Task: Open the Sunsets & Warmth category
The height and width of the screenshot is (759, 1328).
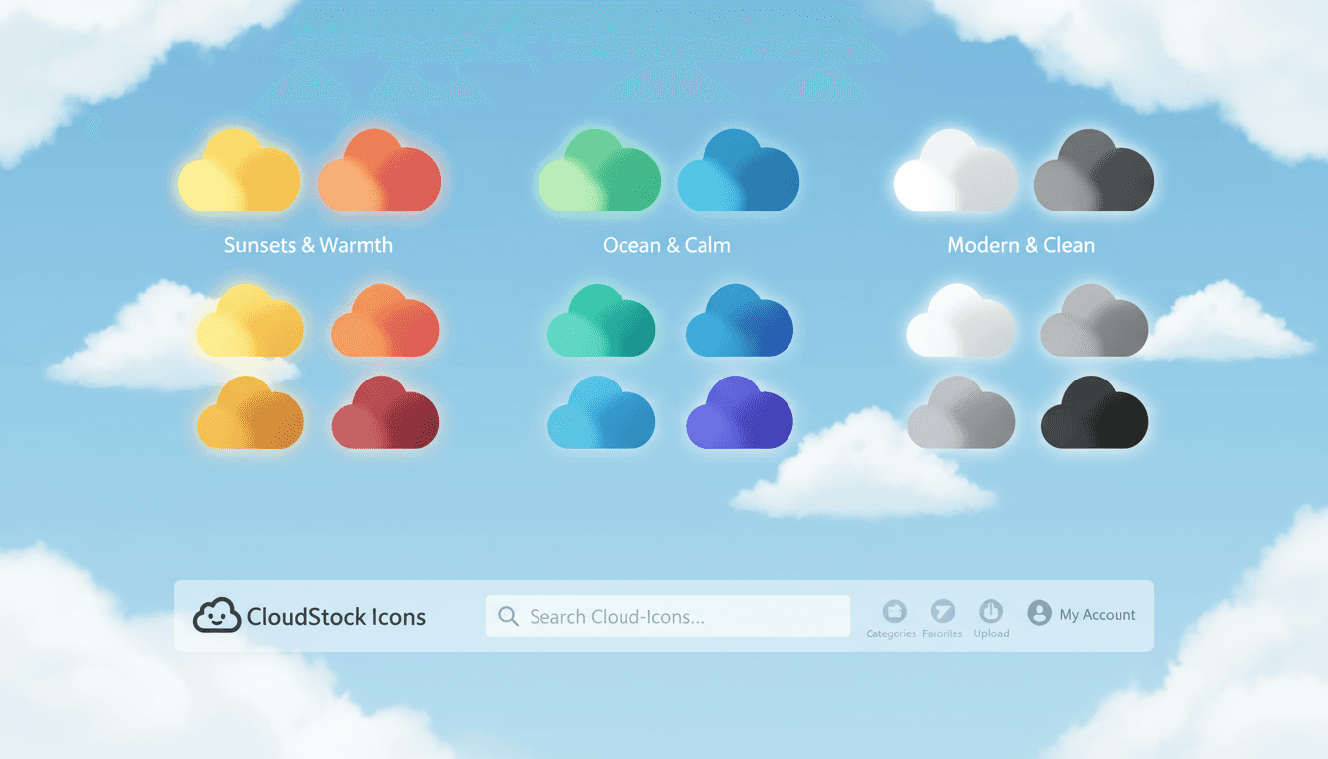Action: click(308, 245)
